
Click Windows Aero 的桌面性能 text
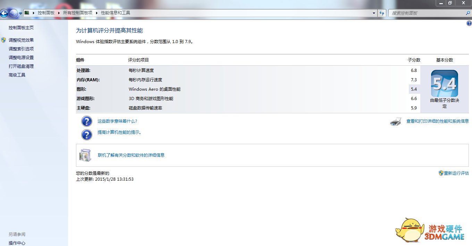(x=154, y=89)
